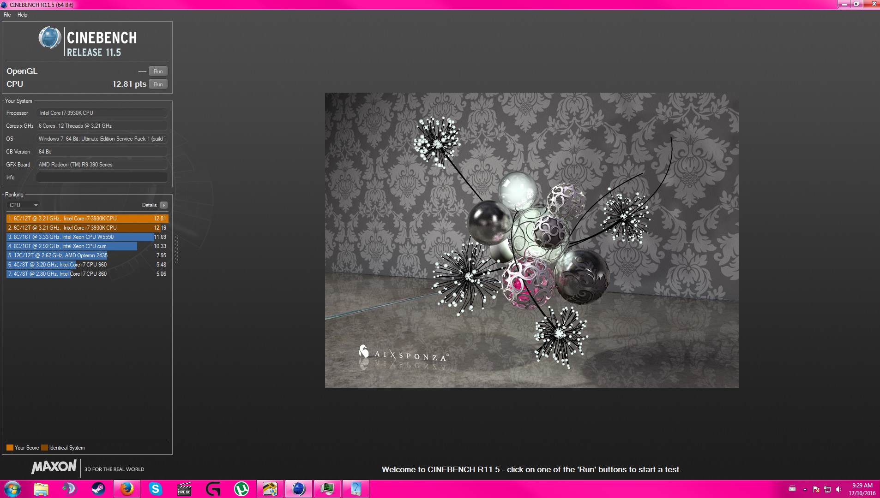
Task: Open the Windows Start menu
Action: pyautogui.click(x=12, y=489)
